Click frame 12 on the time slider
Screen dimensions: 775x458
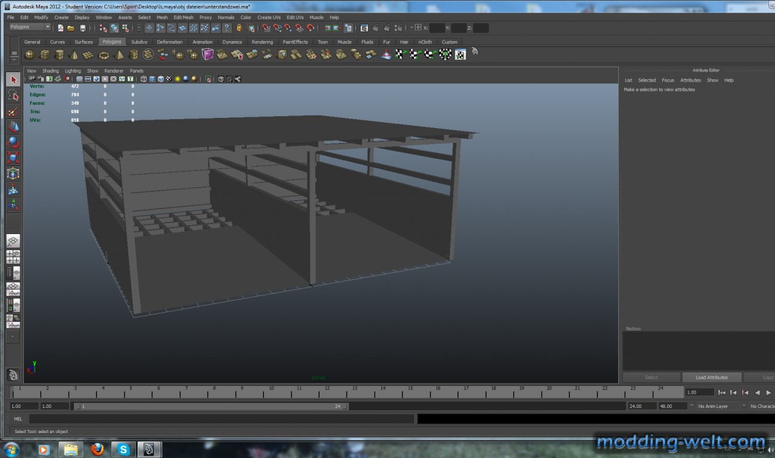tap(327, 391)
